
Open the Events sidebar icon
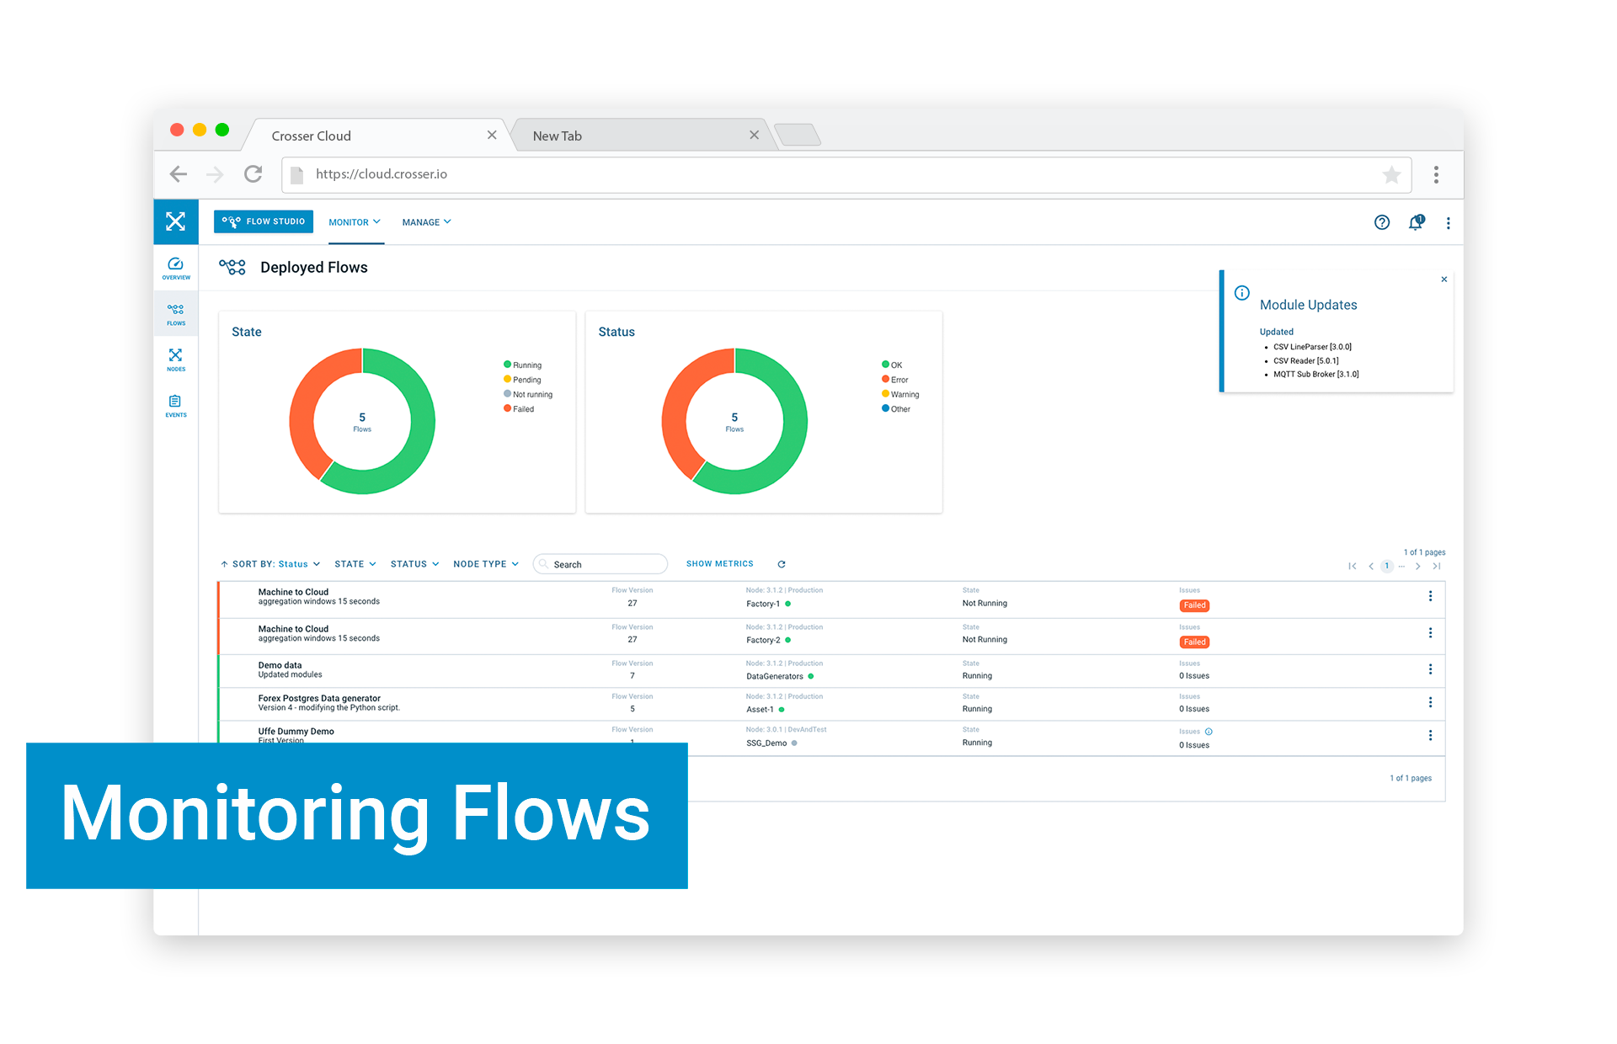pyautogui.click(x=176, y=406)
